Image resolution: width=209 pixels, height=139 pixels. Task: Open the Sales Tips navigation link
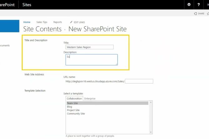(x=42, y=22)
